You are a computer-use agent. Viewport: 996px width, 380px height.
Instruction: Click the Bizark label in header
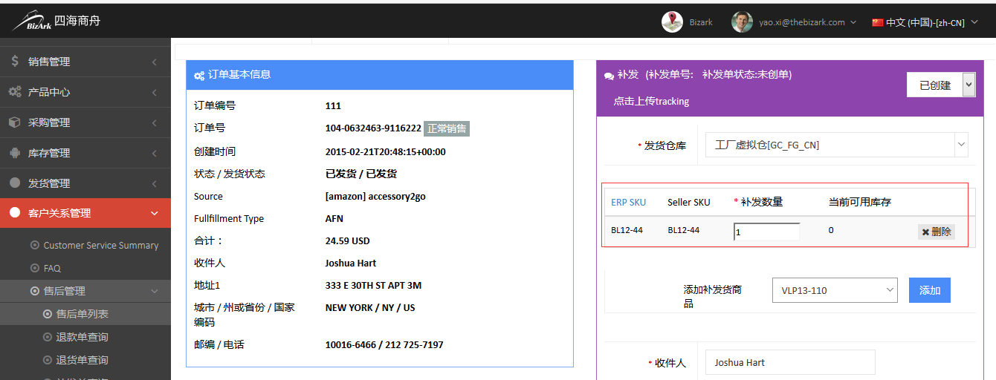[x=701, y=22]
